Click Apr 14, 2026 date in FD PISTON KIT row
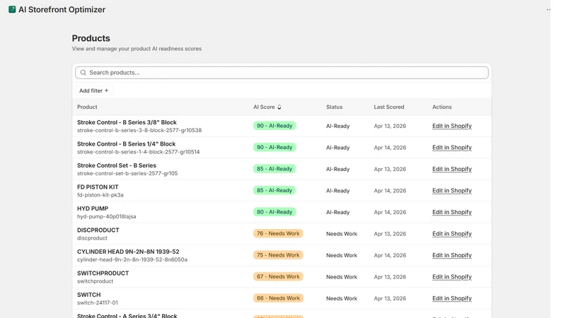Image resolution: width=566 pixels, height=318 pixels. coord(390,191)
